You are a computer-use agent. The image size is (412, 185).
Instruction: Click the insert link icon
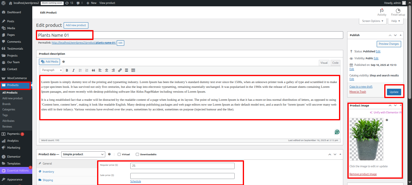[x=120, y=70]
